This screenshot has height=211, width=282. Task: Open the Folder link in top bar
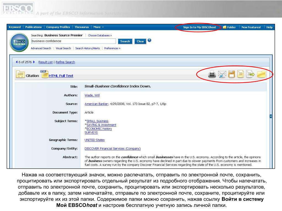pyautogui.click(x=229, y=27)
